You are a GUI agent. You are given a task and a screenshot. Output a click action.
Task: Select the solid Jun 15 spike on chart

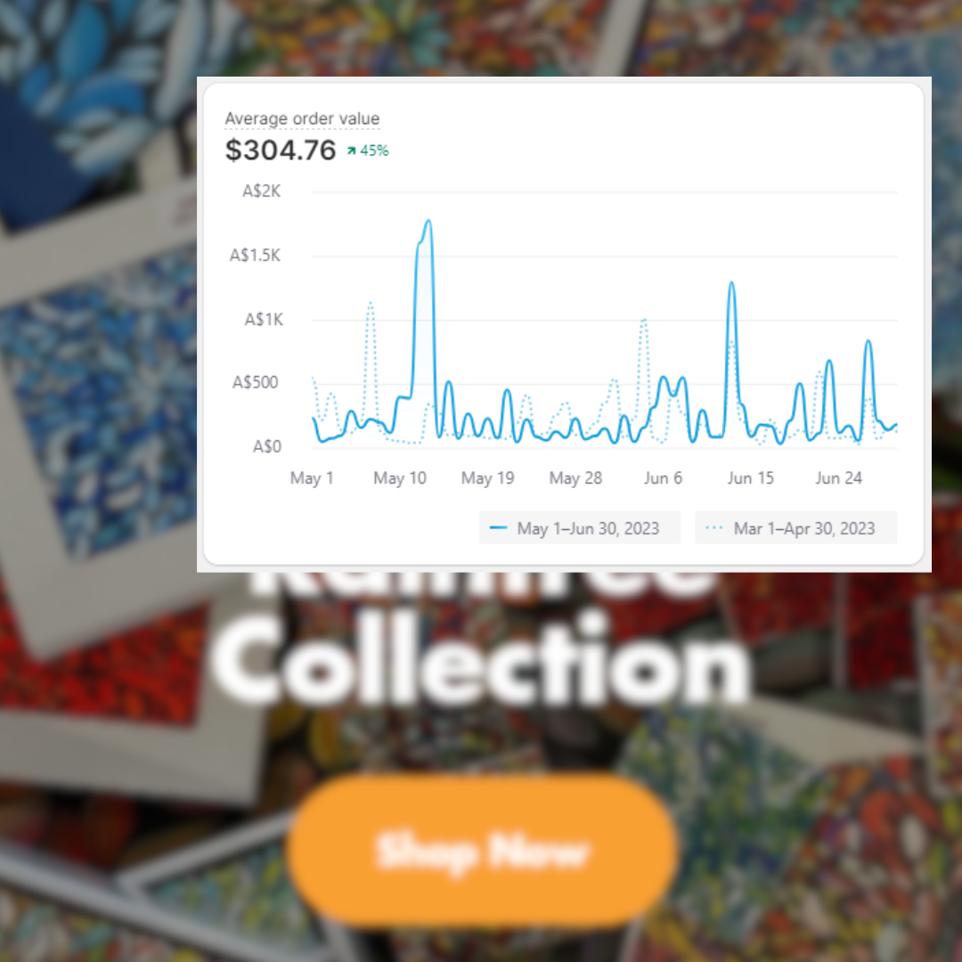pyautogui.click(x=731, y=284)
